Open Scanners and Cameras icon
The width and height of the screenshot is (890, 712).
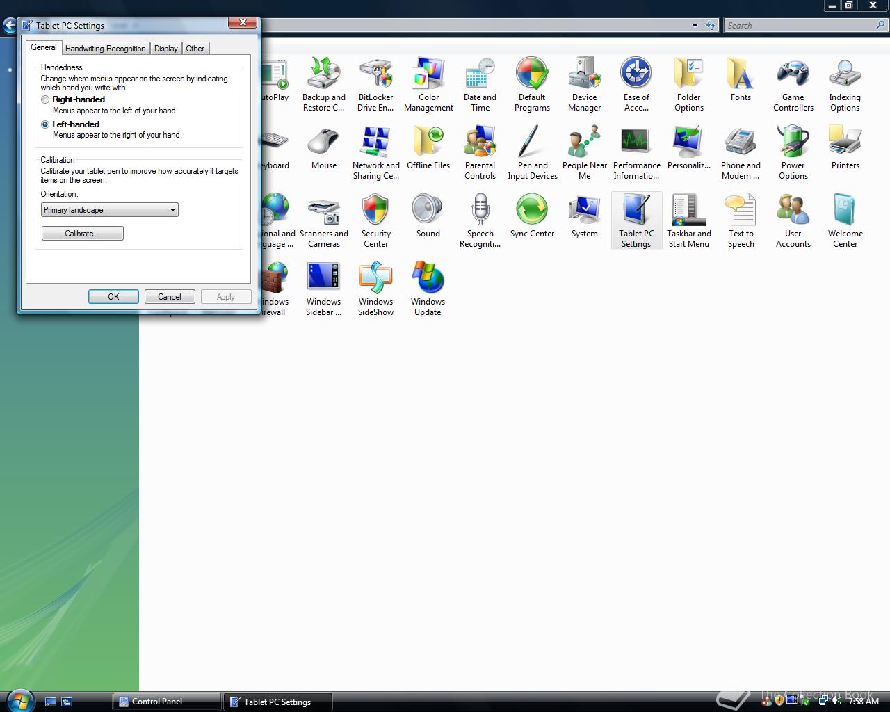tap(324, 221)
